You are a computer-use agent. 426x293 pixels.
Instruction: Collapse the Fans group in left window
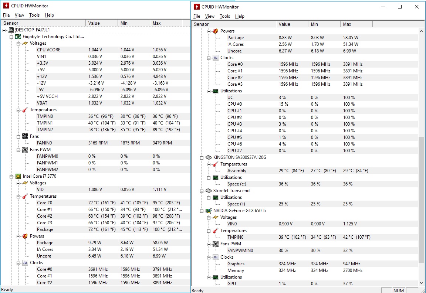pos(18,137)
